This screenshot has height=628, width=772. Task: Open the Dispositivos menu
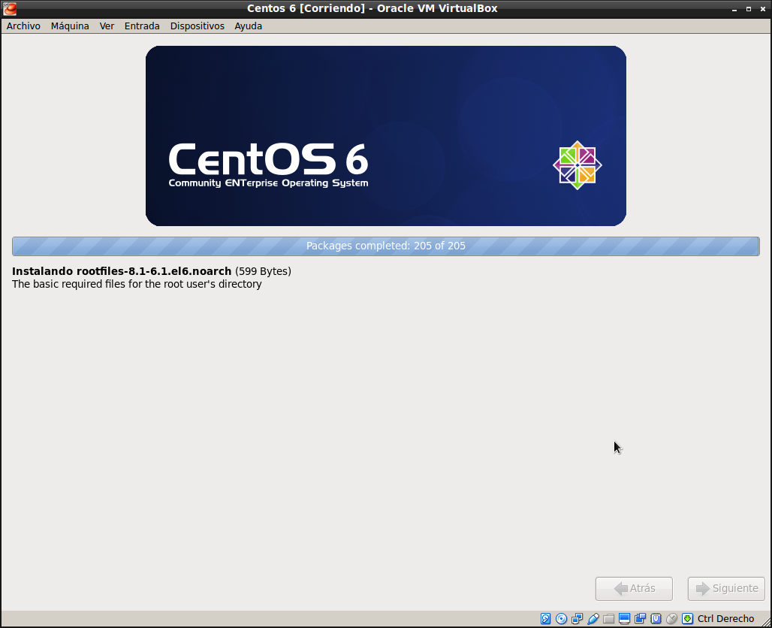pyautogui.click(x=197, y=26)
